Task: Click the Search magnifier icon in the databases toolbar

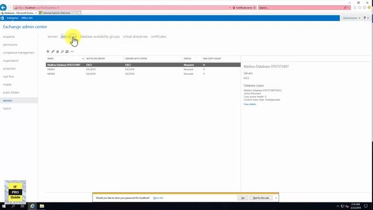Action: click(62, 51)
